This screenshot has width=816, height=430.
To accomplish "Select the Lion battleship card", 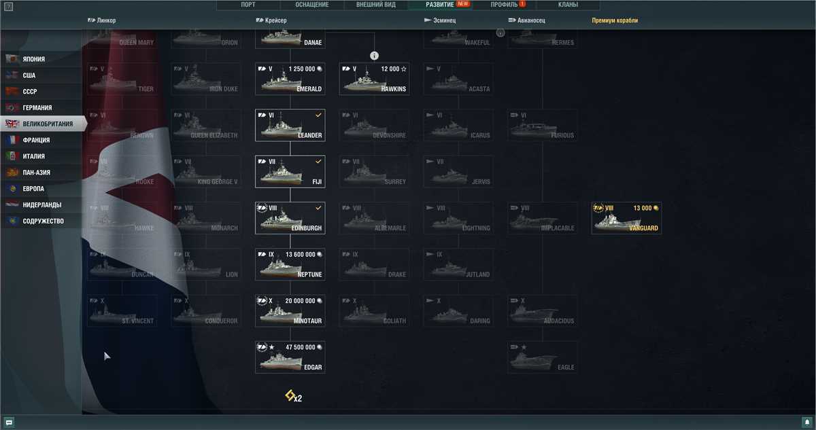I will click(x=206, y=264).
